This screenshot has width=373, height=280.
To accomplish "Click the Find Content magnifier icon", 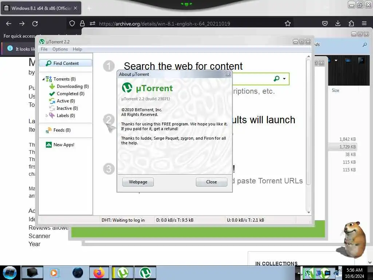I will click(48, 63).
